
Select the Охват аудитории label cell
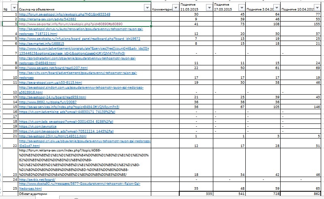point(84,194)
